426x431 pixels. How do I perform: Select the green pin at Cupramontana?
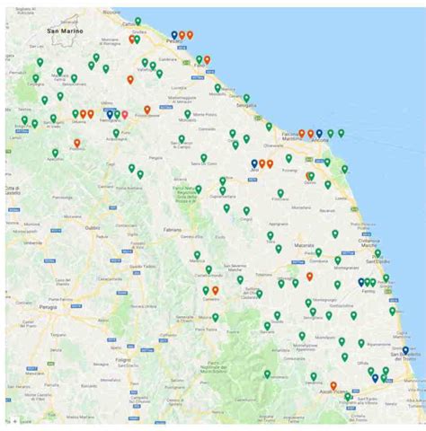click(x=223, y=190)
